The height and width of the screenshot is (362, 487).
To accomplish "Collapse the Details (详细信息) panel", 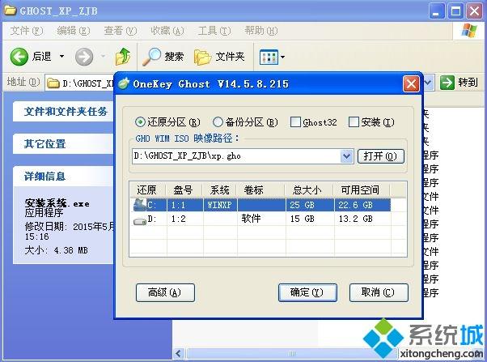I will pyautogui.click(x=44, y=177).
